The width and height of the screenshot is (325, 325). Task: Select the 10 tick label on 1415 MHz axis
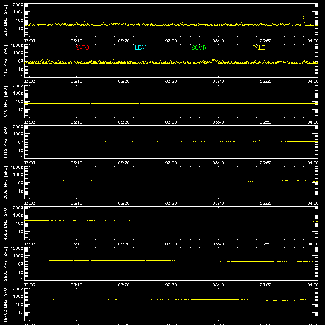point(21,150)
